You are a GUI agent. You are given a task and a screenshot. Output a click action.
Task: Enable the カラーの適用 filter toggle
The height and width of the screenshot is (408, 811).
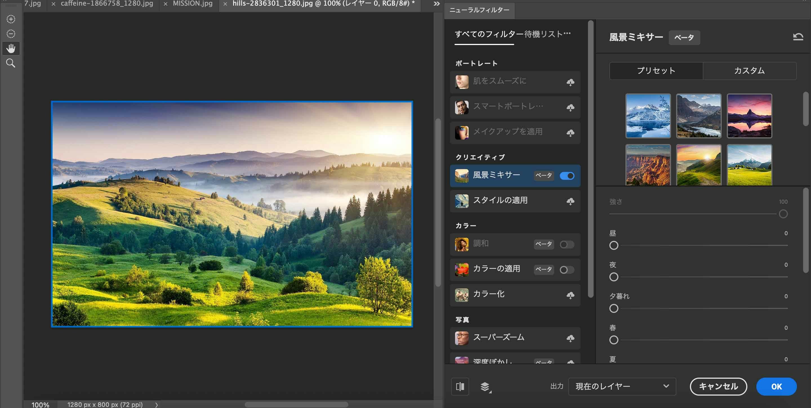tap(567, 270)
